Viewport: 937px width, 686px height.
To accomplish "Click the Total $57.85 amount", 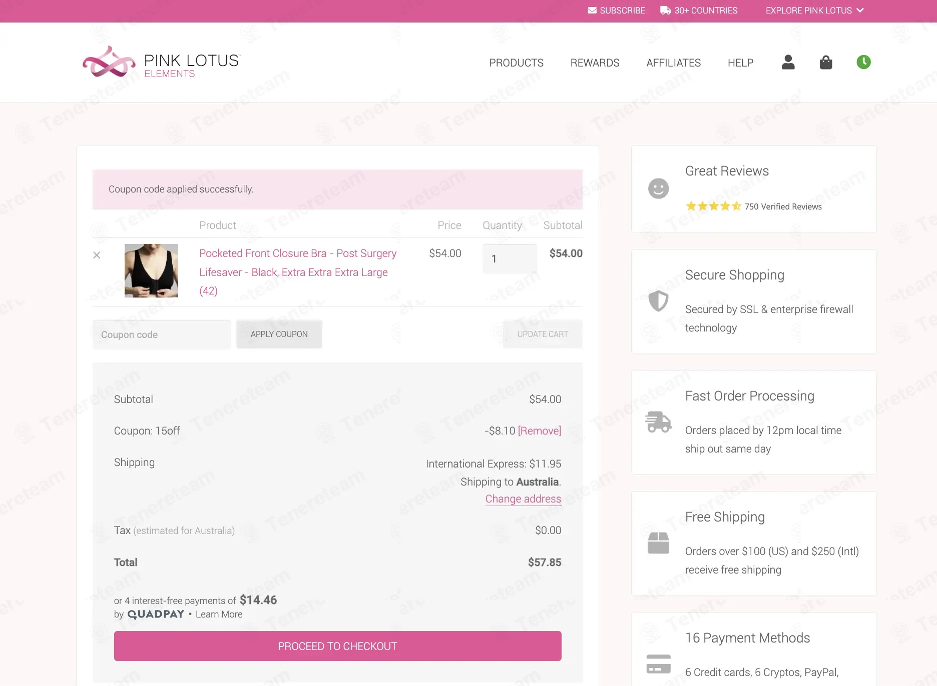I will pyautogui.click(x=545, y=562).
